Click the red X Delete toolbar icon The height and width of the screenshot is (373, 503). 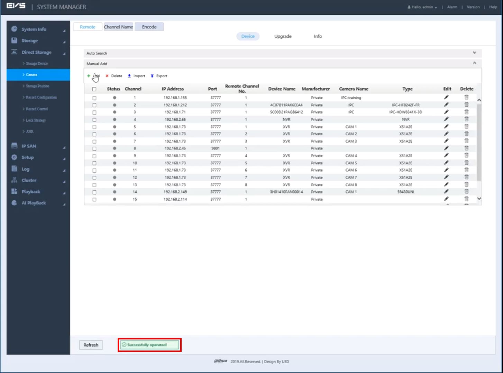click(107, 76)
